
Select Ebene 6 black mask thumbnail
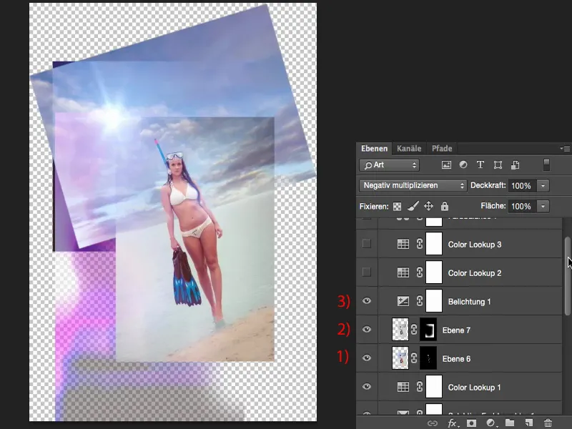pos(428,358)
